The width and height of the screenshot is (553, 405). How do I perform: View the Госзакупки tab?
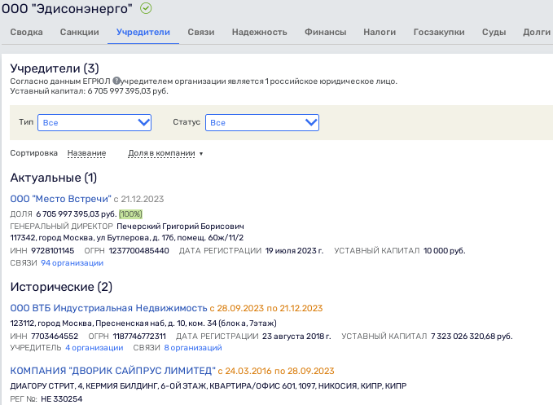(439, 32)
